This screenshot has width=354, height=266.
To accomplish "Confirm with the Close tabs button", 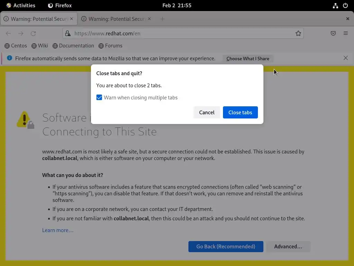I will coord(240,113).
